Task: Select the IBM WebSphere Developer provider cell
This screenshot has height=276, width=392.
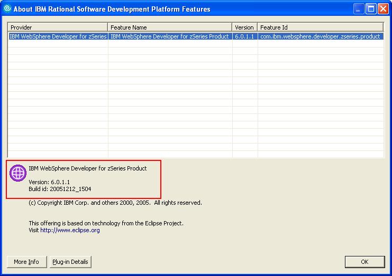Action: [58, 37]
